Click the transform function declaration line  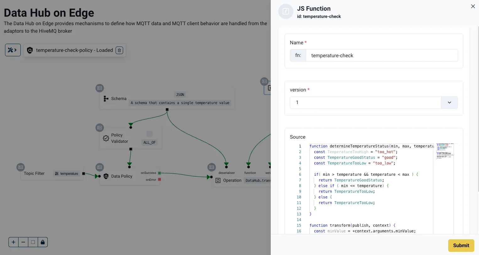(x=352, y=225)
